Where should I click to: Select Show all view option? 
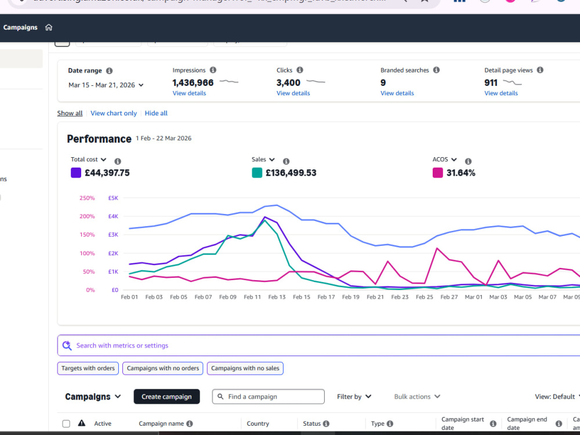70,113
